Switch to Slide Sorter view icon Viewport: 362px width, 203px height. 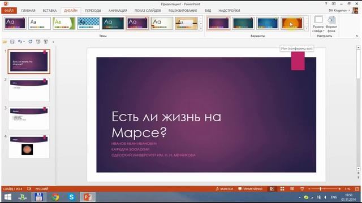point(282,189)
